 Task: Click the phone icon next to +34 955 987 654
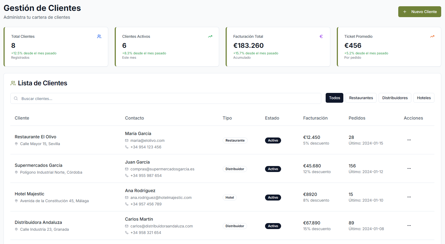coord(127,176)
